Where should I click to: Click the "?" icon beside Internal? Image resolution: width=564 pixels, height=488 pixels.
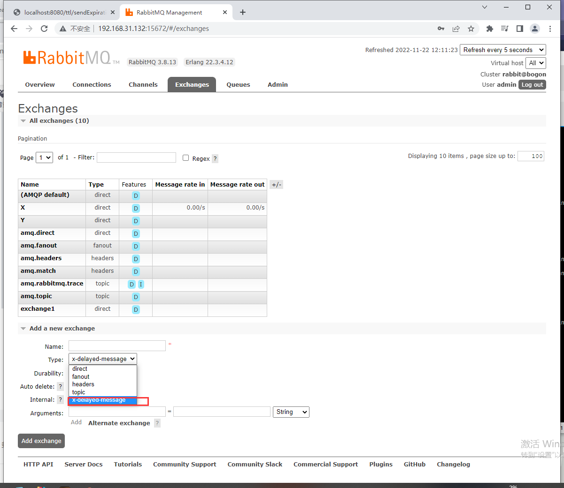click(x=60, y=399)
